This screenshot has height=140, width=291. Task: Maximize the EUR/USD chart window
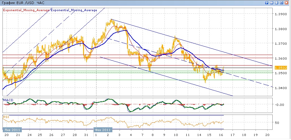[x=282, y=2]
